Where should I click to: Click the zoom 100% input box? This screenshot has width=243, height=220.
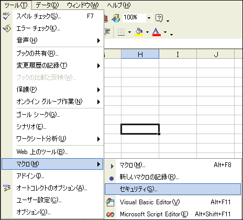(x=134, y=18)
